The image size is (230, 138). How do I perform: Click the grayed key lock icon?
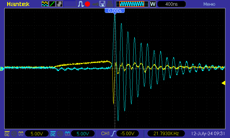[x=95, y=4]
